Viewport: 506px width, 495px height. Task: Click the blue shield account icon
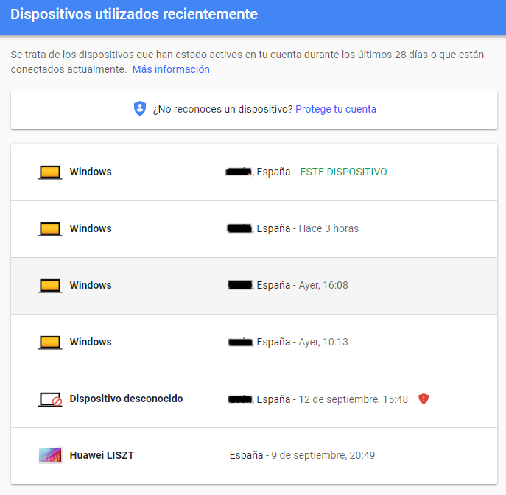click(x=140, y=109)
